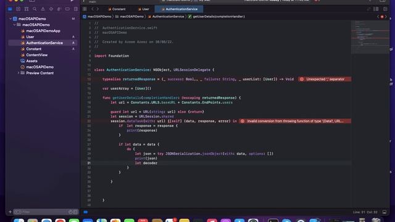The width and height of the screenshot is (395, 222).
Task: Click 'import Foundation' line
Action: click(112, 56)
